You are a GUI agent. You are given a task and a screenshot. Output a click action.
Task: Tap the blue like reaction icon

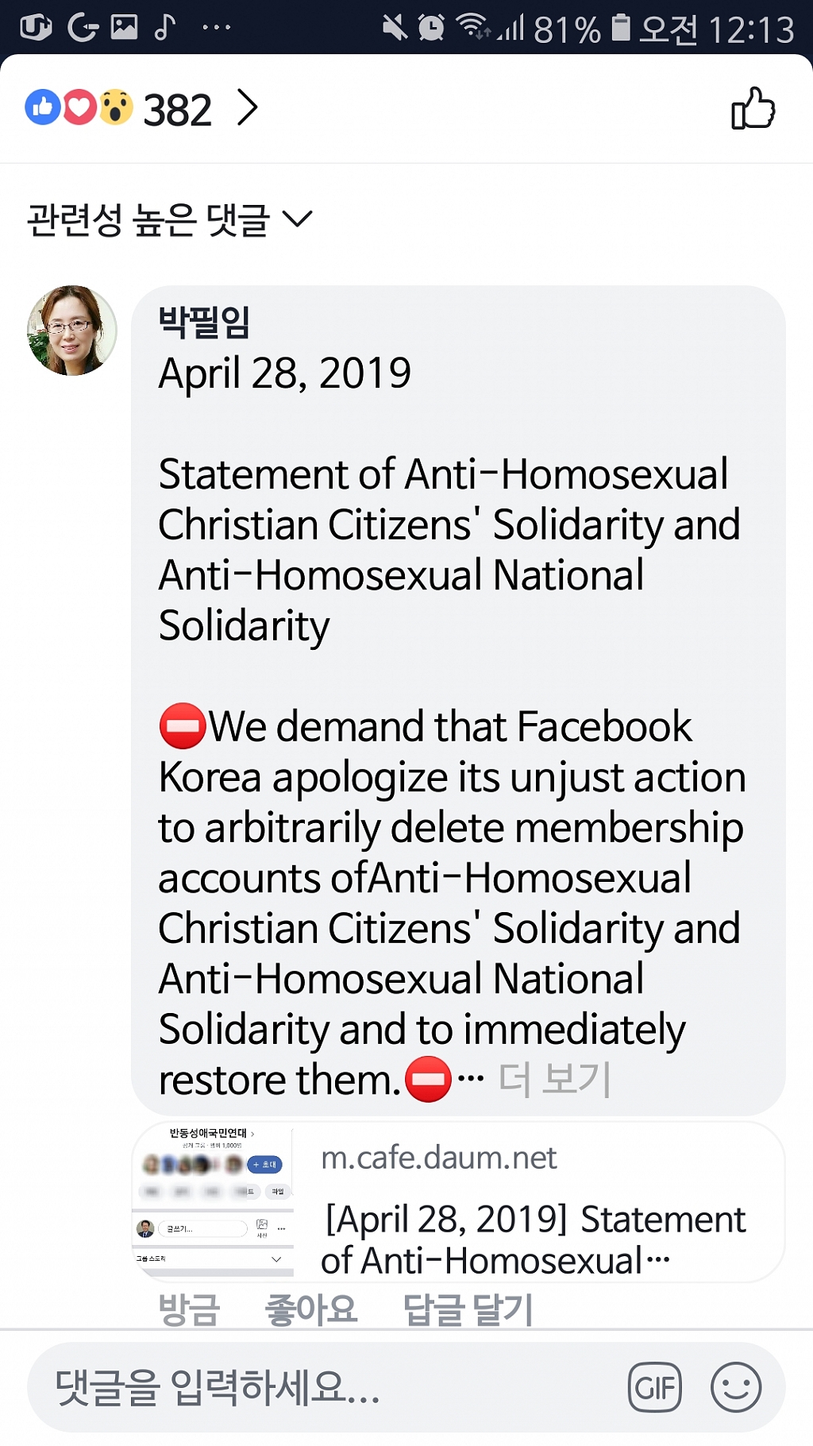point(43,107)
